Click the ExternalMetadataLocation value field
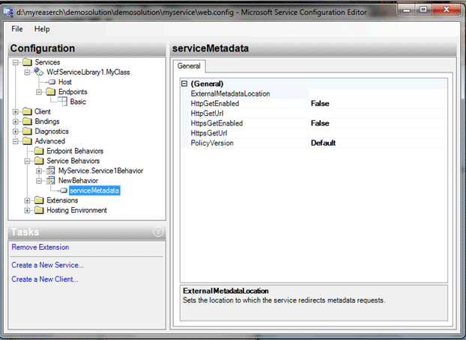466x340 pixels. [x=378, y=93]
